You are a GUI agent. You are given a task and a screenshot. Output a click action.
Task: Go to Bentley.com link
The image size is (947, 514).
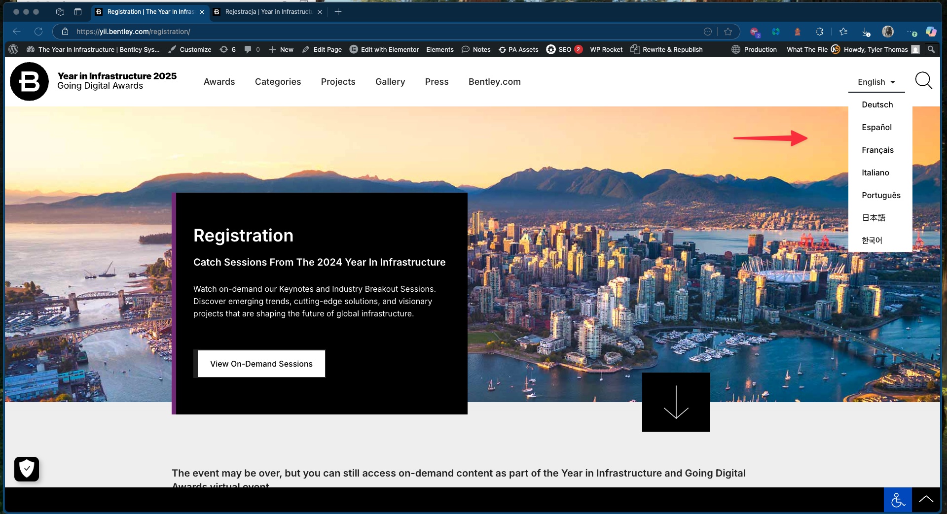(494, 82)
